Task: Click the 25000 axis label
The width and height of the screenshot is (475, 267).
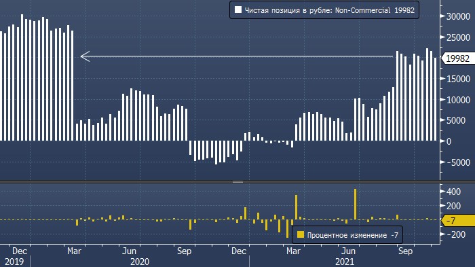Action: [x=458, y=37]
